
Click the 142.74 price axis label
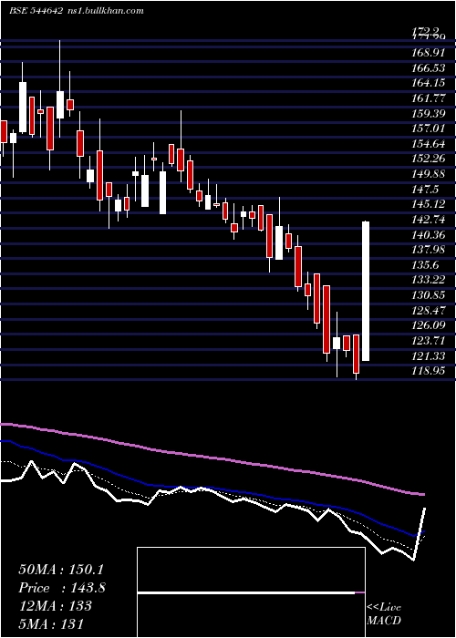point(428,220)
